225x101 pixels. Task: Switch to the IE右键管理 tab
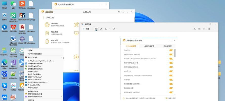(x=168, y=46)
